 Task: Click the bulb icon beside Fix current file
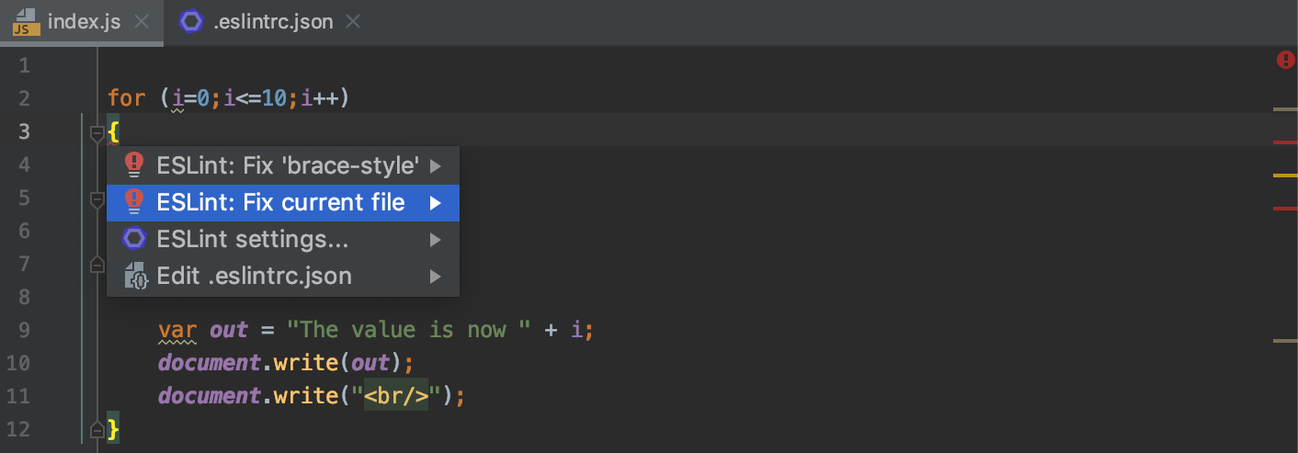click(134, 202)
